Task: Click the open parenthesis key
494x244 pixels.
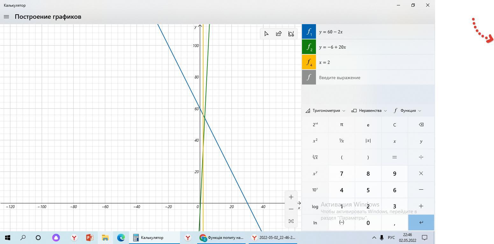Action: pyautogui.click(x=341, y=157)
